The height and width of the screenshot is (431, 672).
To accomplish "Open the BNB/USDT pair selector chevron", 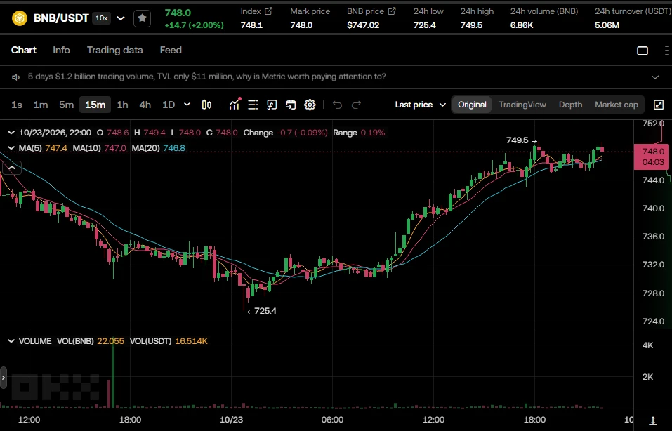I will 121,18.
